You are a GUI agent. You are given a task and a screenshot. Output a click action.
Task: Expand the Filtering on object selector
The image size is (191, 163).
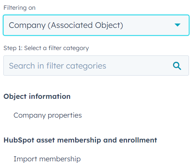click(96, 25)
